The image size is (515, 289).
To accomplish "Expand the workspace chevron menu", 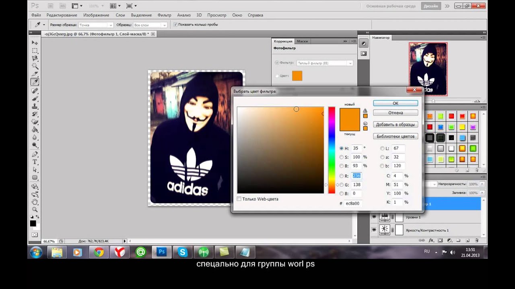I will click(x=447, y=6).
